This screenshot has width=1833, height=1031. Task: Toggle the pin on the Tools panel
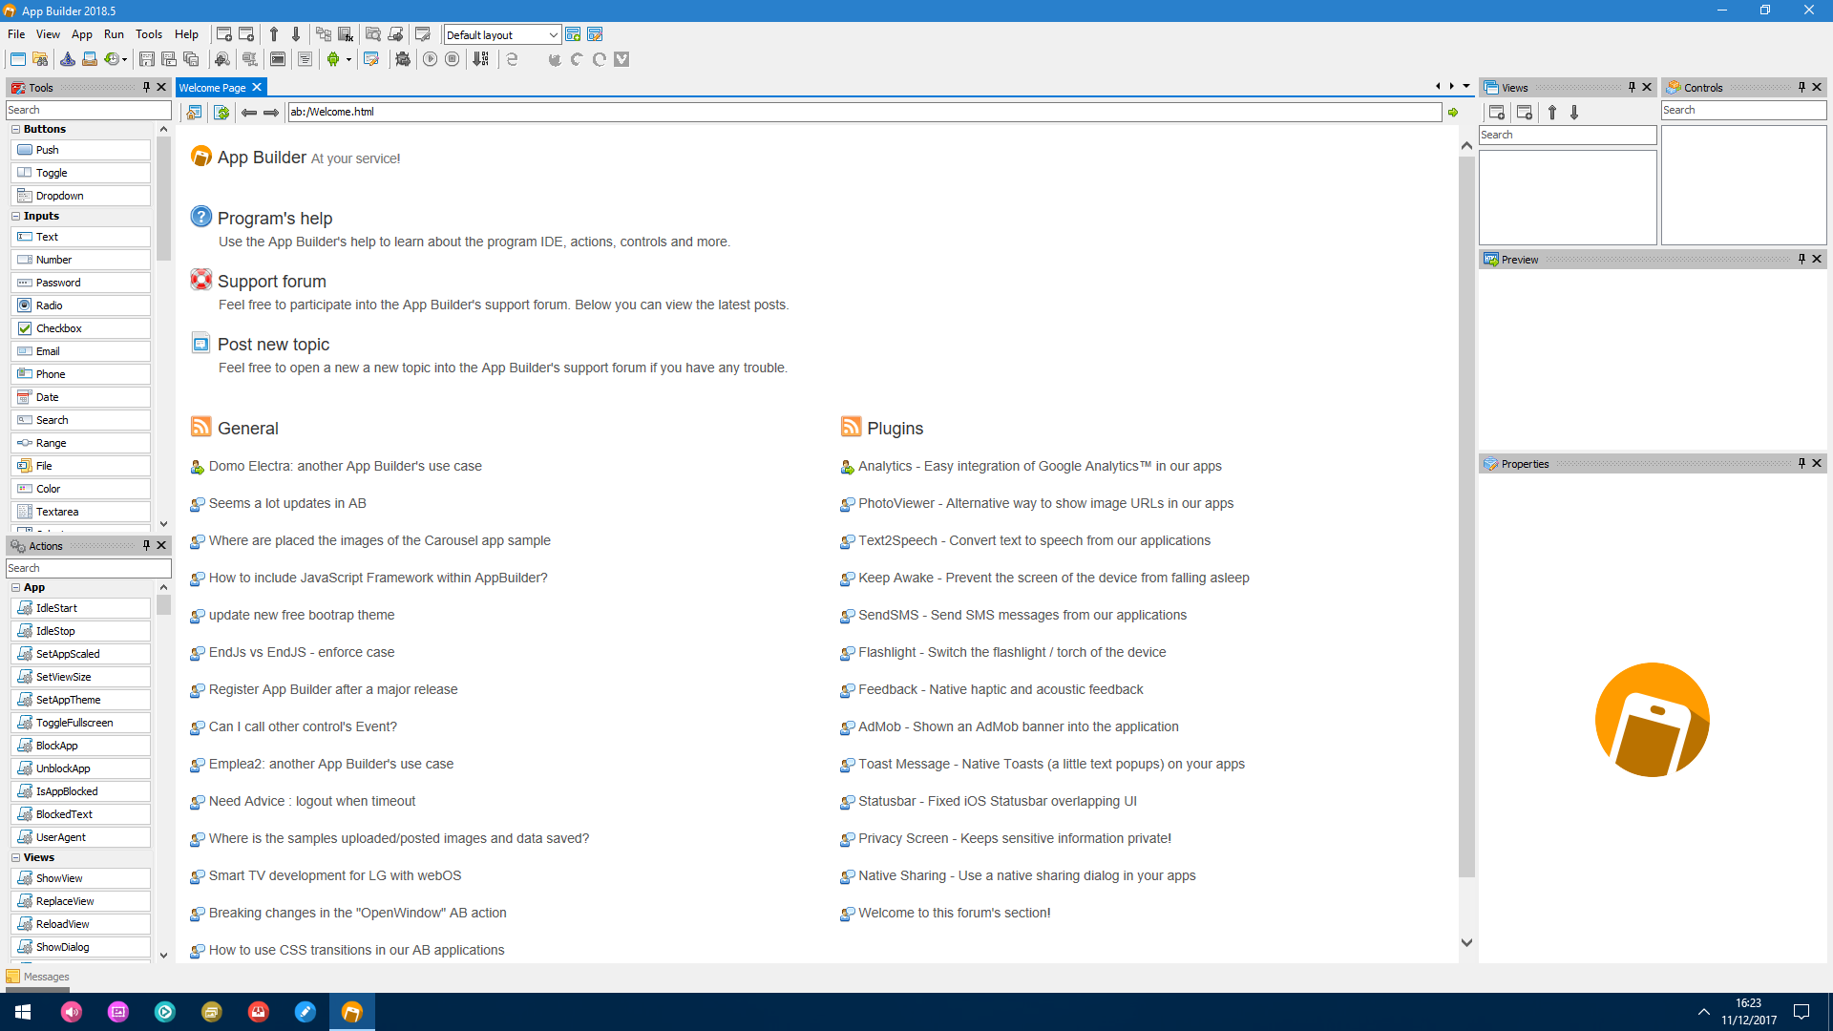pyautogui.click(x=146, y=87)
